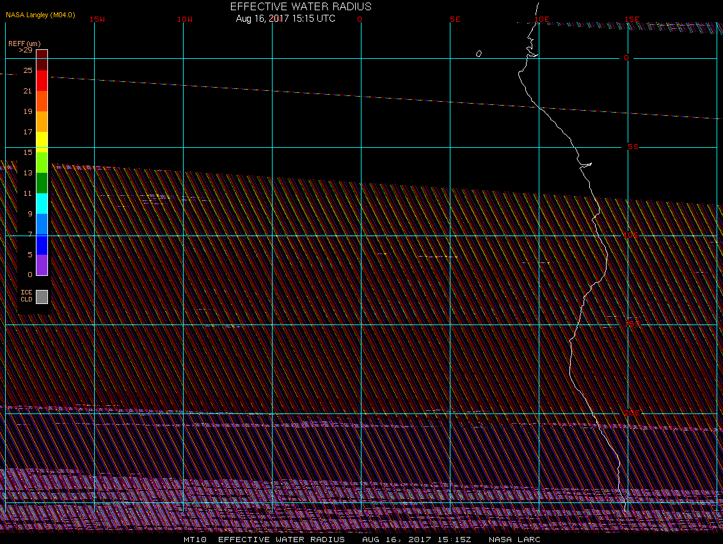The width and height of the screenshot is (723, 544).
Task: Click the legend value 11
Action: point(28,193)
